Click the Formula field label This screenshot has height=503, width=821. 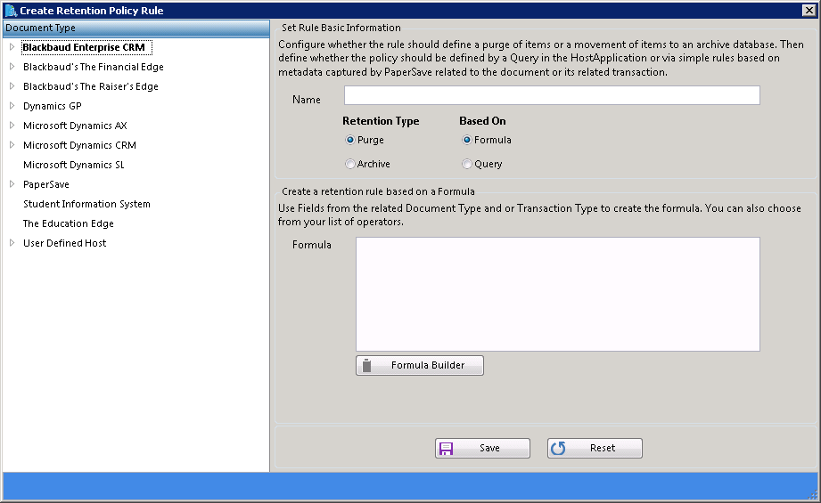point(311,245)
